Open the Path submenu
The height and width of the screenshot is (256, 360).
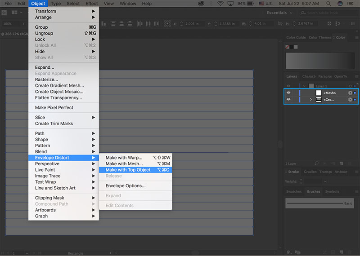click(x=63, y=133)
